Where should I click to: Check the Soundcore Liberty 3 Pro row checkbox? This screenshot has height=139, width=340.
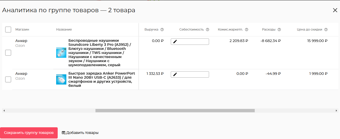point(8,53)
